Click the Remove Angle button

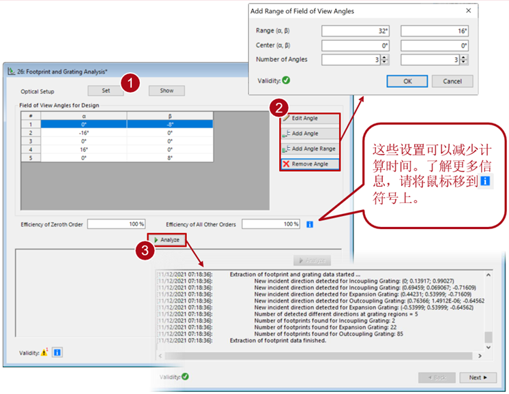pyautogui.click(x=310, y=164)
